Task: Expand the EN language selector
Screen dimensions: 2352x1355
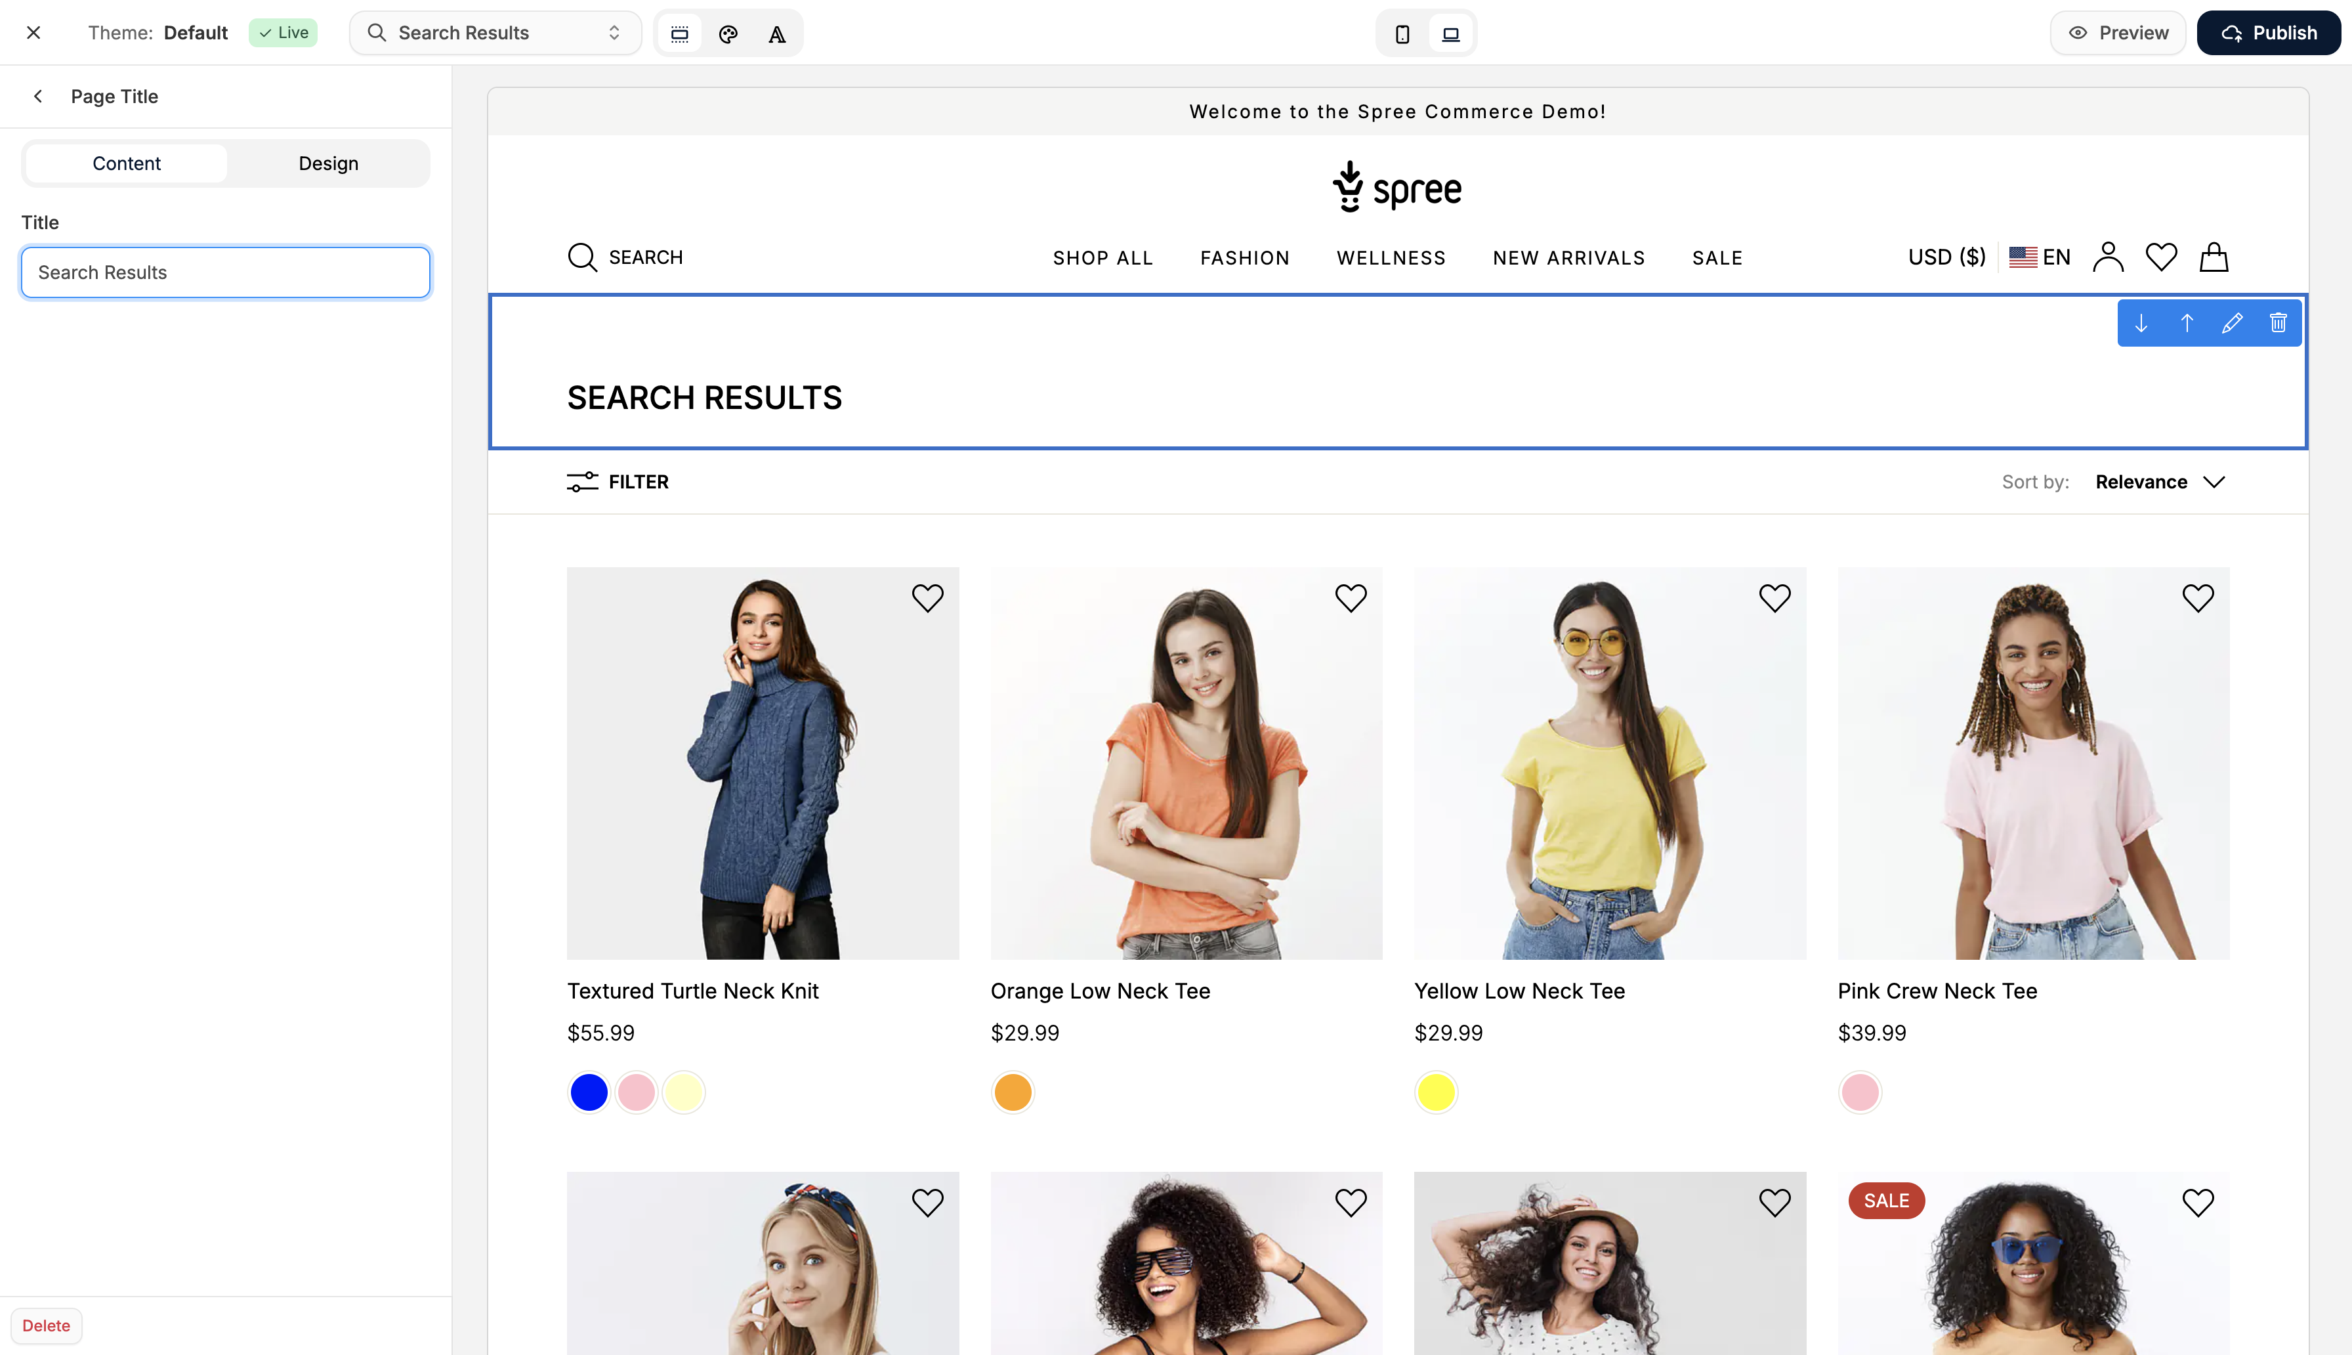Action: [2040, 257]
